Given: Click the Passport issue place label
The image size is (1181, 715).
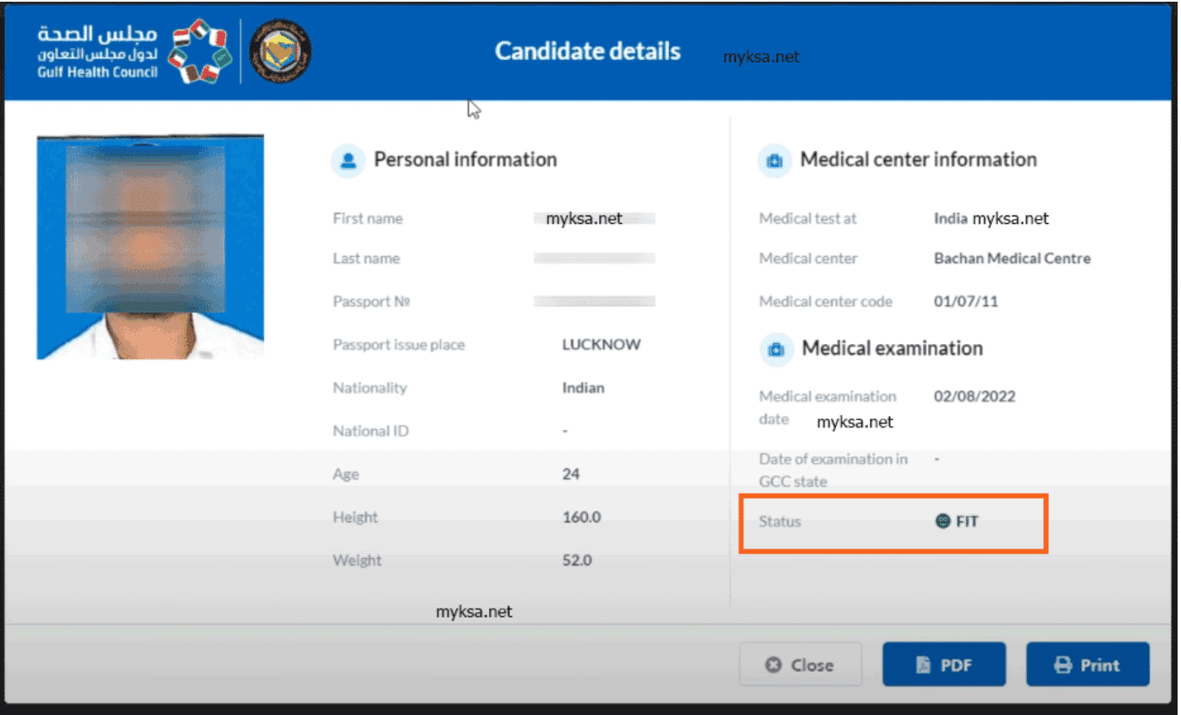Looking at the screenshot, I should pyautogui.click(x=399, y=345).
